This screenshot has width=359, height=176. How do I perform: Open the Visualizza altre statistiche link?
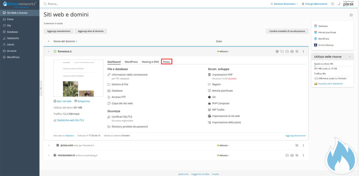tap(330, 84)
